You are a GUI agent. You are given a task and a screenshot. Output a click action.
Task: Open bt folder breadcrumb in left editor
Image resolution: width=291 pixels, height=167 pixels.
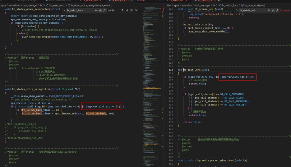41,5
